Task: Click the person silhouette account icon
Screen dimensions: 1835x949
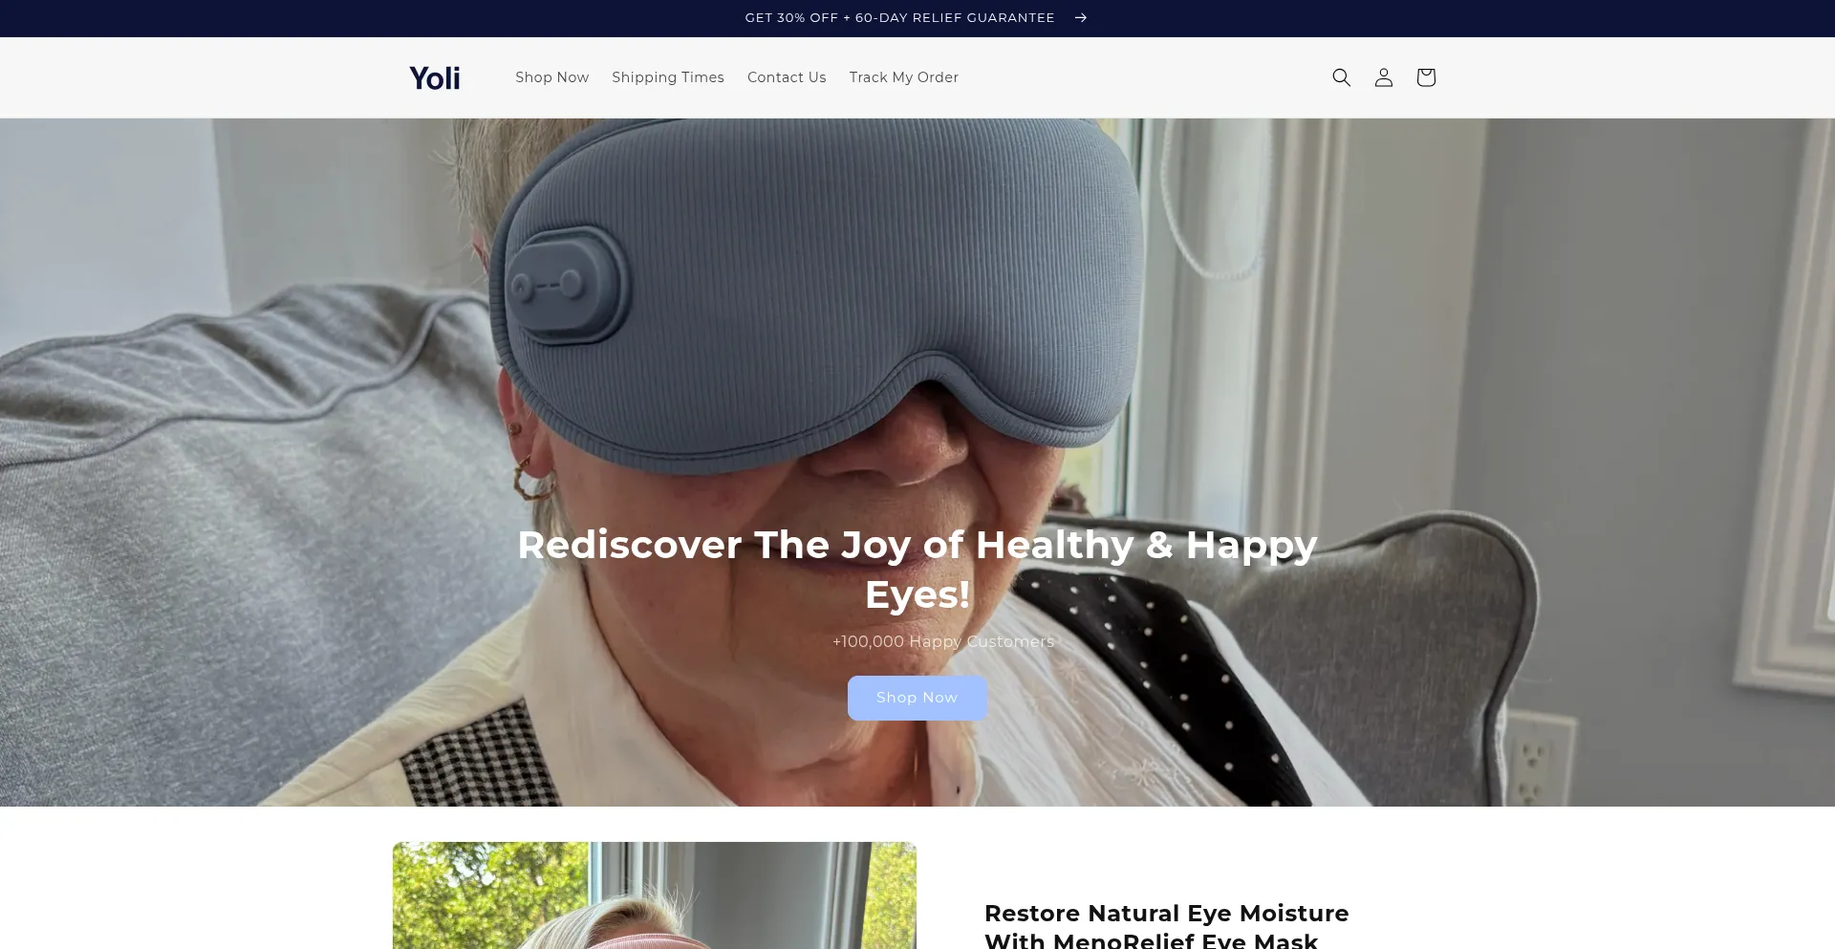Action: [1383, 77]
